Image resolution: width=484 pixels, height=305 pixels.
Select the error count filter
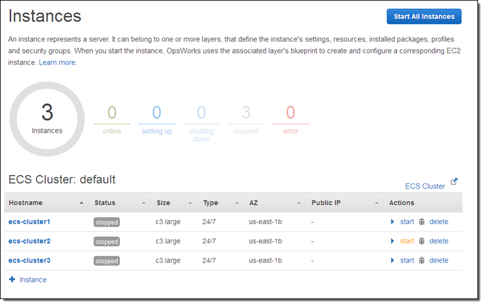[290, 119]
